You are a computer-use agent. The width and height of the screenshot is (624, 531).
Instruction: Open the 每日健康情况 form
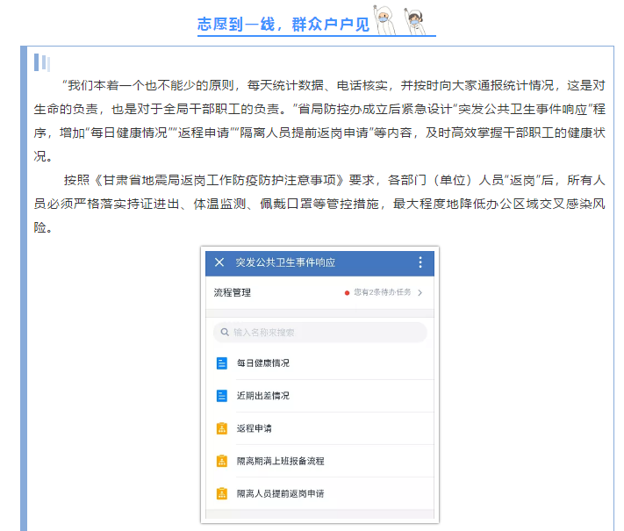[263, 363]
